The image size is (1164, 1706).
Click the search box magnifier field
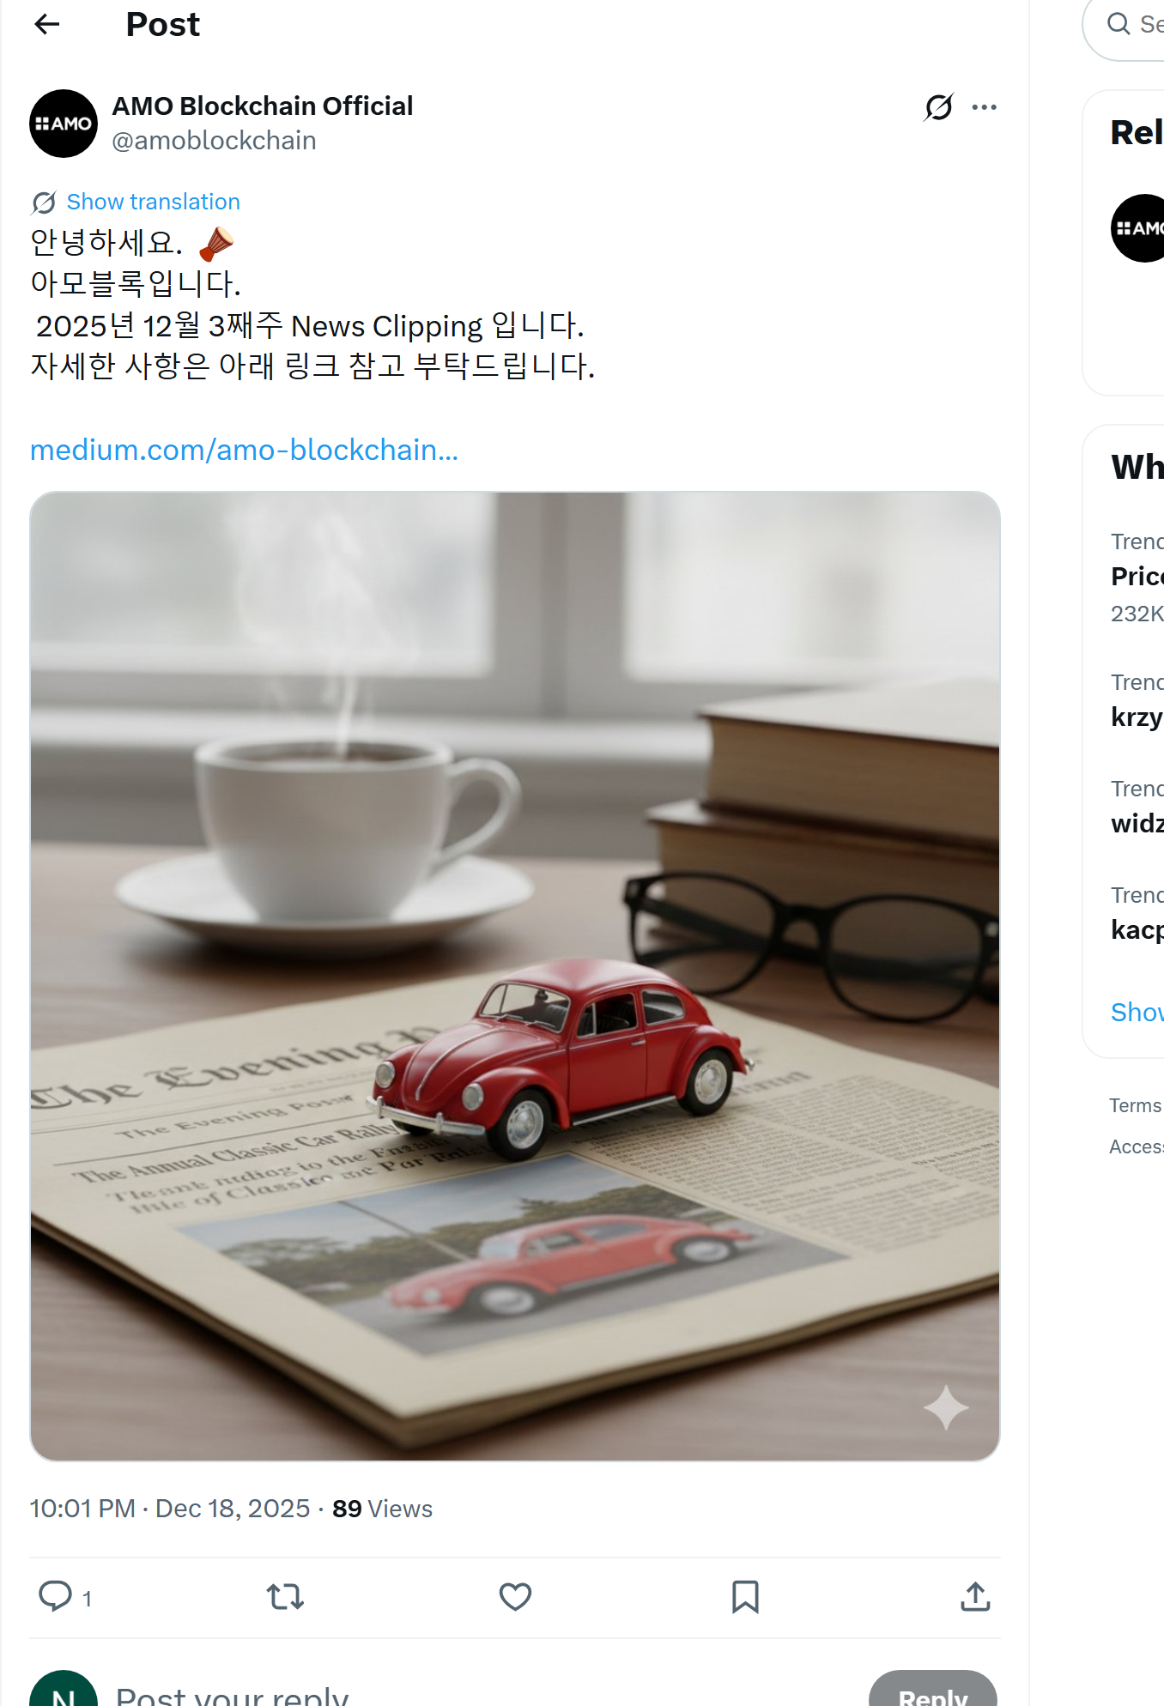[x=1126, y=26]
